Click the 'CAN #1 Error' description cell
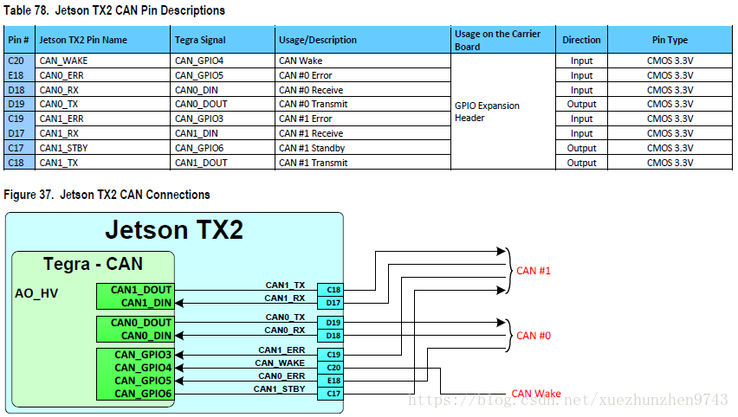Image resolution: width=738 pixels, height=417 pixels. click(362, 119)
